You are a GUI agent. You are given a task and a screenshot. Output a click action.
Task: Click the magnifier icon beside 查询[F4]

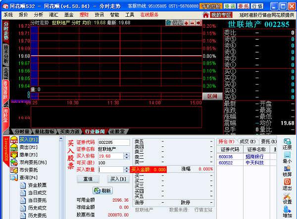click(14, 177)
